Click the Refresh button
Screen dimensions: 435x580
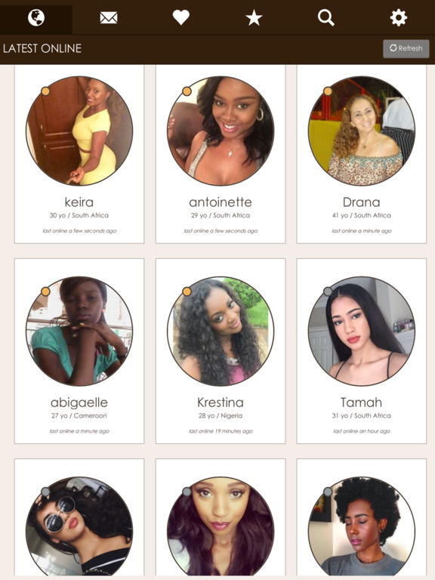[406, 48]
